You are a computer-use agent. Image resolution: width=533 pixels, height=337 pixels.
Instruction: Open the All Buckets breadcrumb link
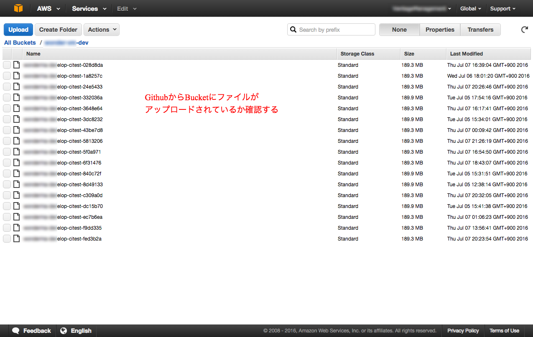20,42
